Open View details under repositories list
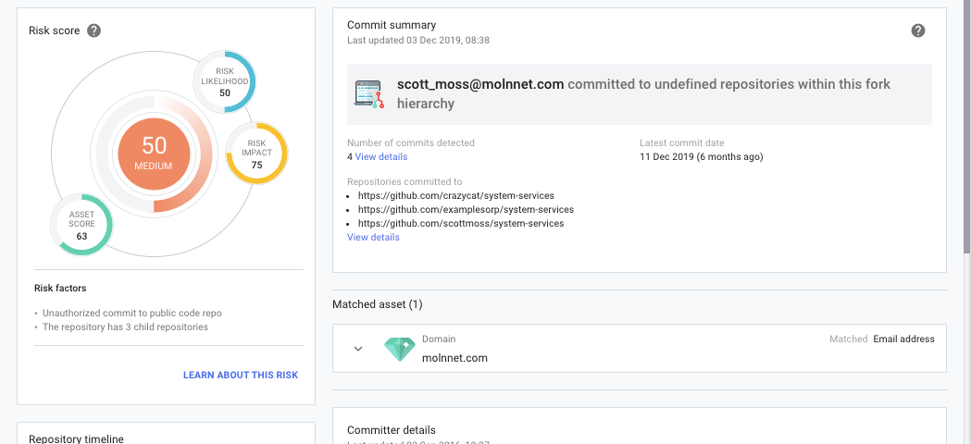Screen dimensions: 971x444 point(373,237)
